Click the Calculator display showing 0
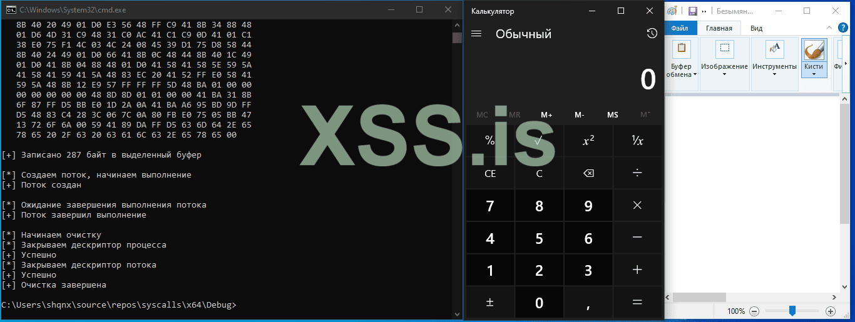Screen dimensions: 855x322 point(648,79)
